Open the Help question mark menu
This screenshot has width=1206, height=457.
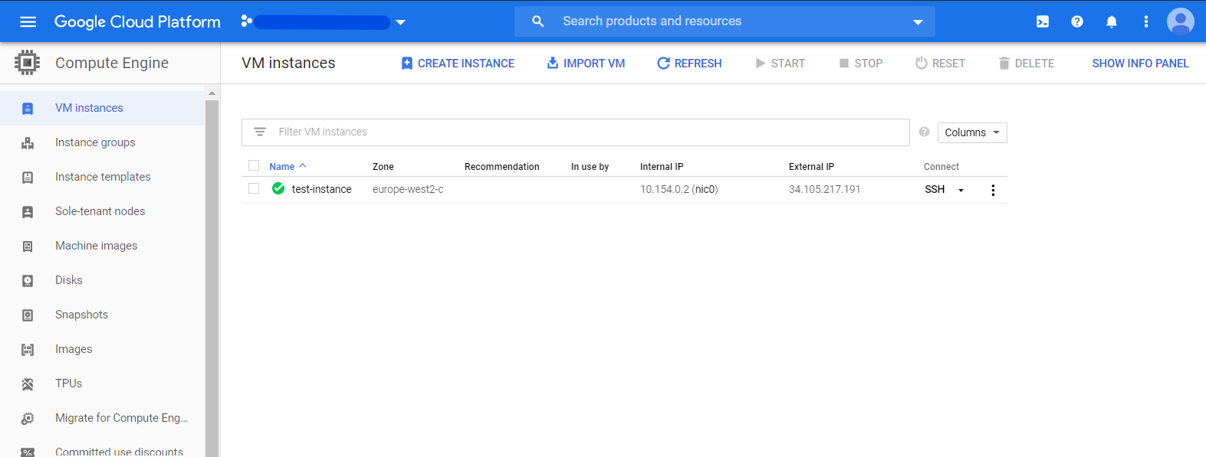[x=1077, y=21]
